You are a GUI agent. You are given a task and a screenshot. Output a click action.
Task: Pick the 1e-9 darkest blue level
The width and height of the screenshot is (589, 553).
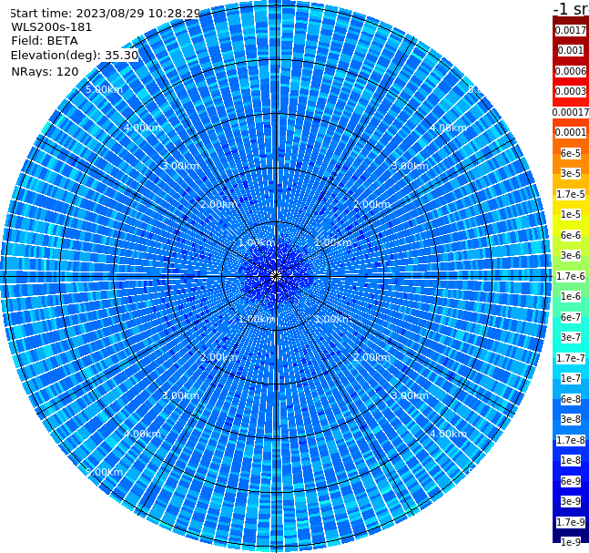571,542
